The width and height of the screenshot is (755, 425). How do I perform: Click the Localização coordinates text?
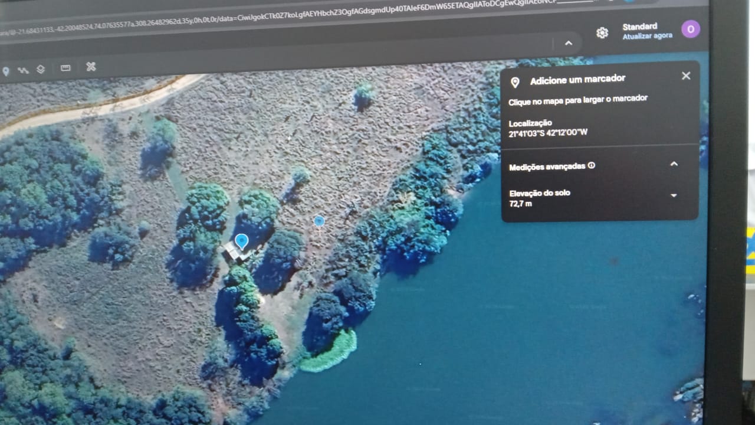click(x=547, y=133)
